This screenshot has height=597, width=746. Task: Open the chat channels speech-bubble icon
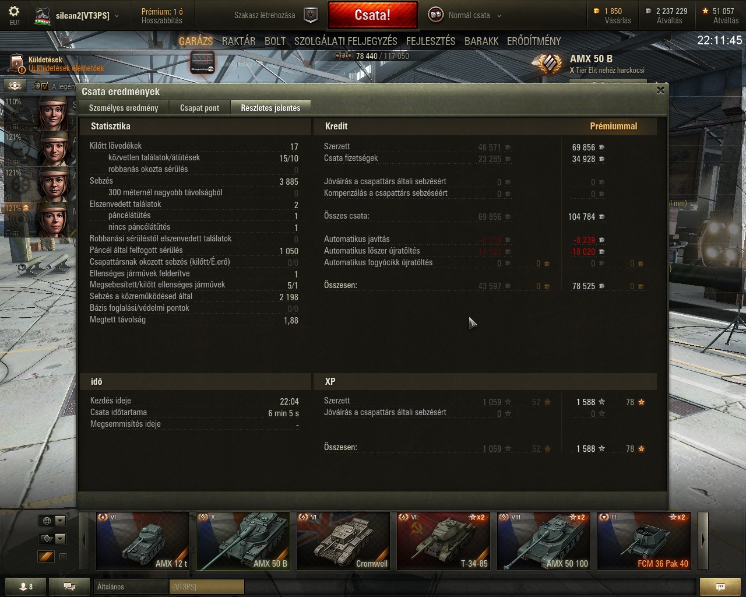69,587
